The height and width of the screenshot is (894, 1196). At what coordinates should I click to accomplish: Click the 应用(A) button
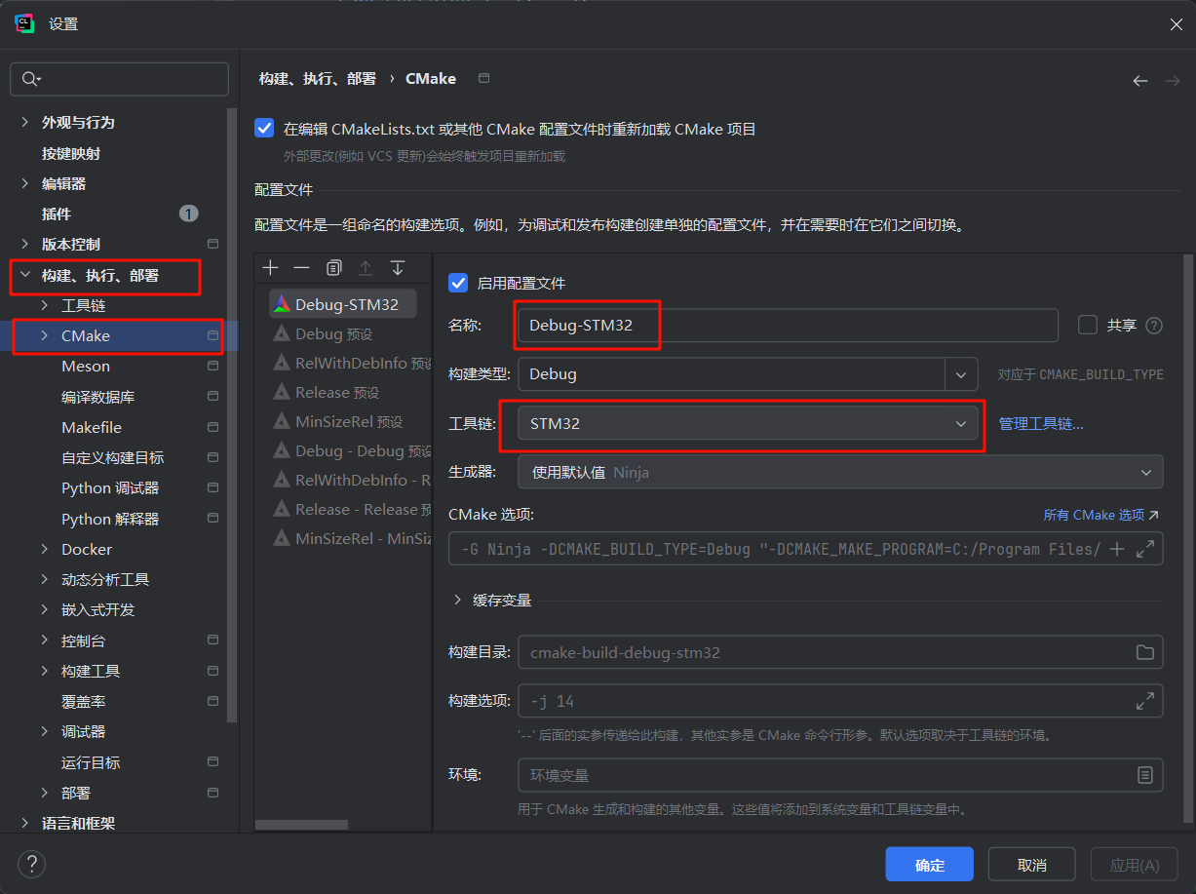[1136, 865]
